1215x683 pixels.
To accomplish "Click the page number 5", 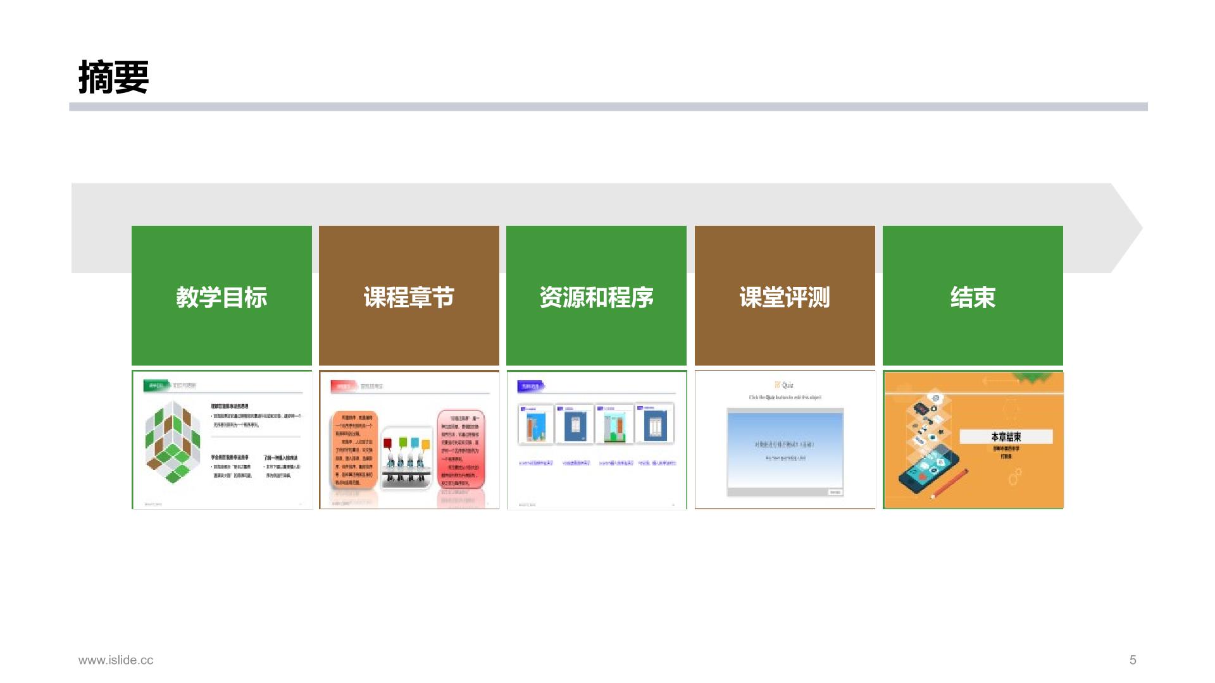I will pos(1133,660).
